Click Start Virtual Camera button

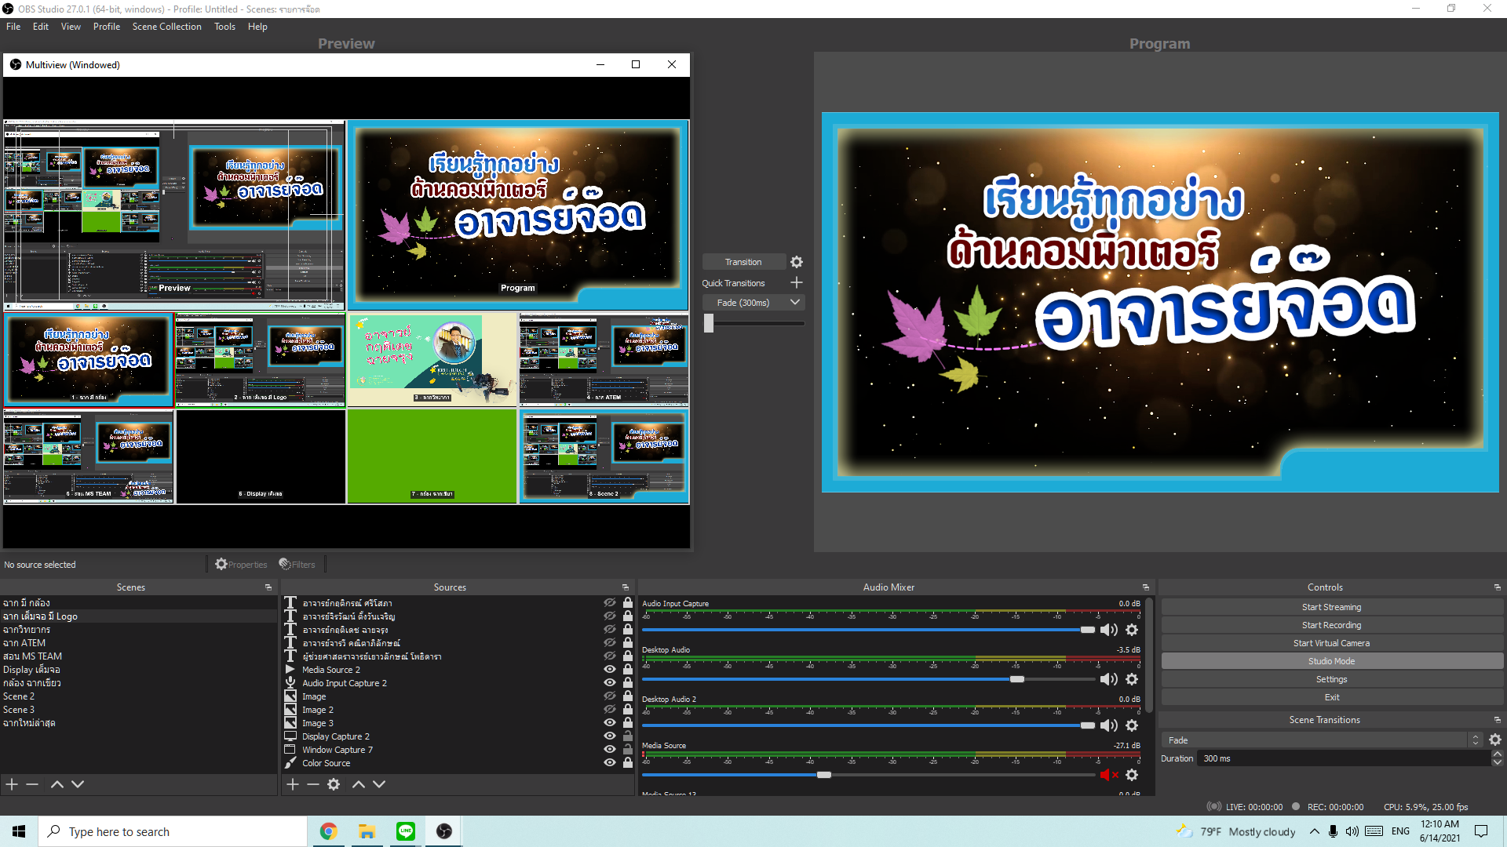point(1331,643)
